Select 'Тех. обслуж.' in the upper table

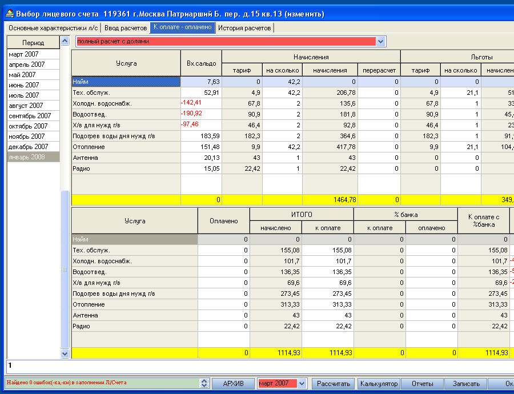(126, 93)
